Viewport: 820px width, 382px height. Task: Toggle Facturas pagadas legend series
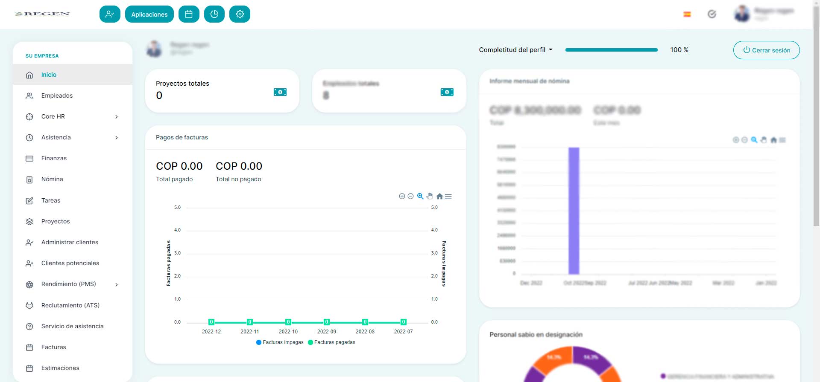[331, 342]
